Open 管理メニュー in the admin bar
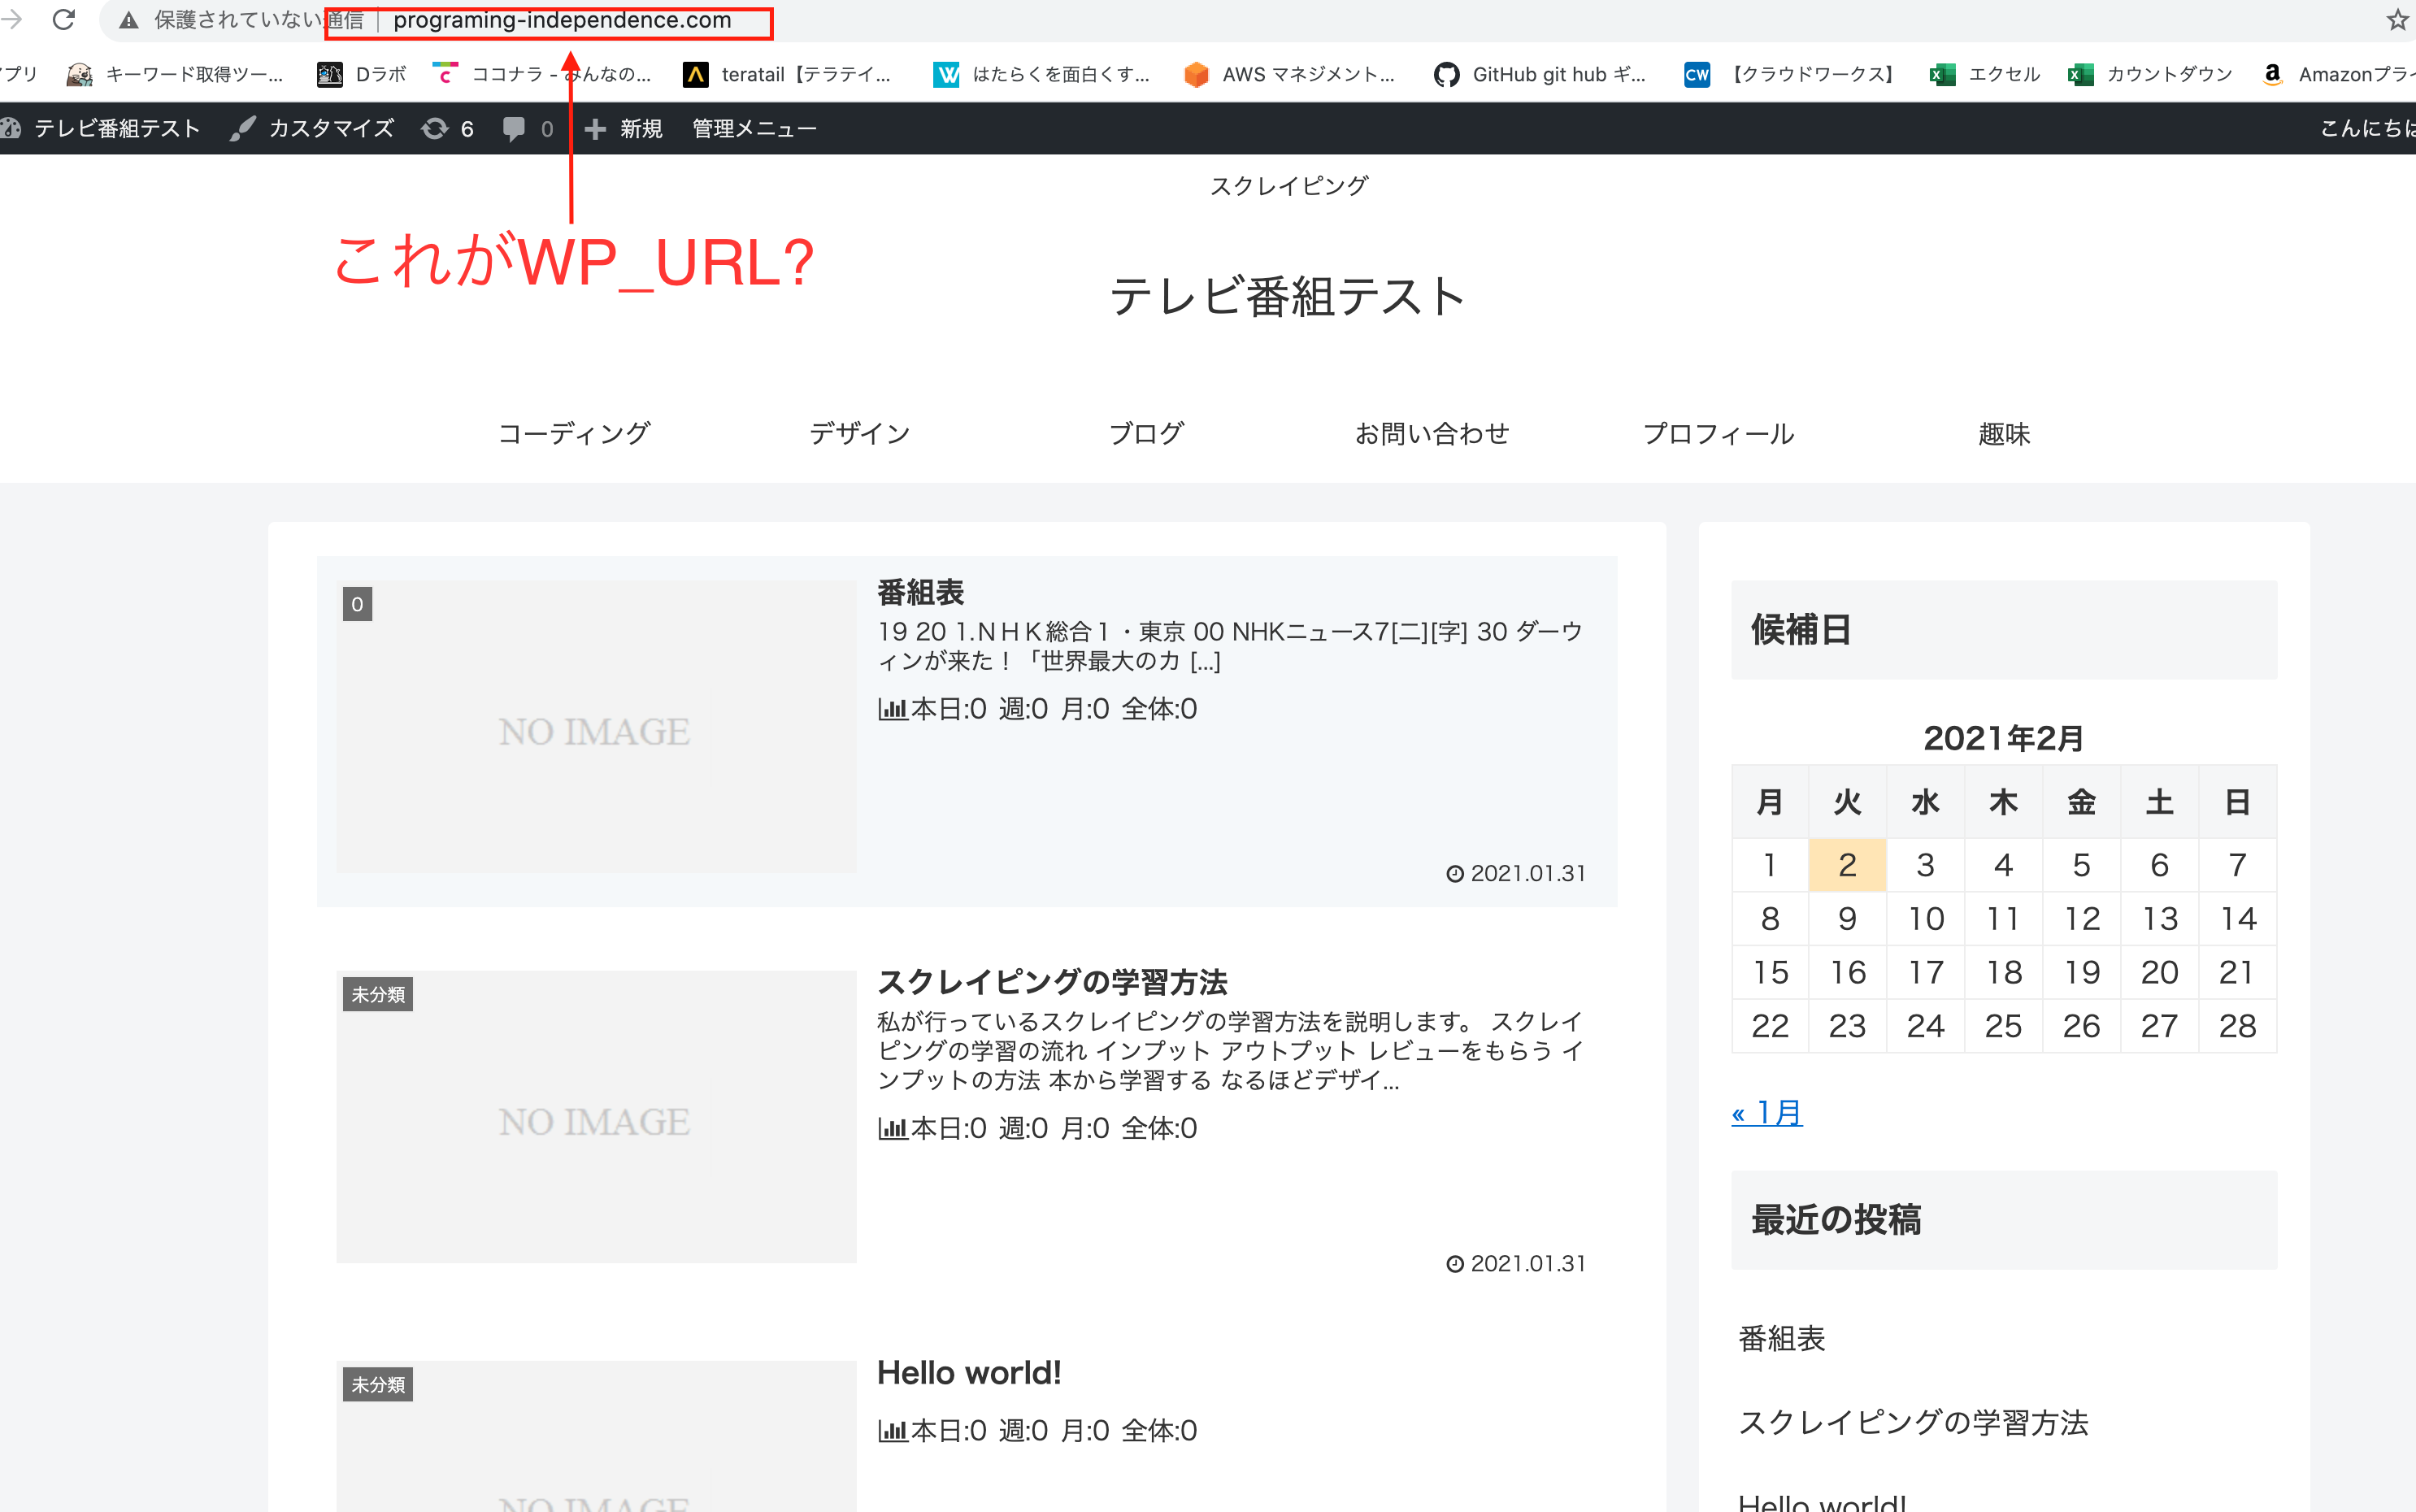This screenshot has height=1512, width=2416. pos(754,128)
